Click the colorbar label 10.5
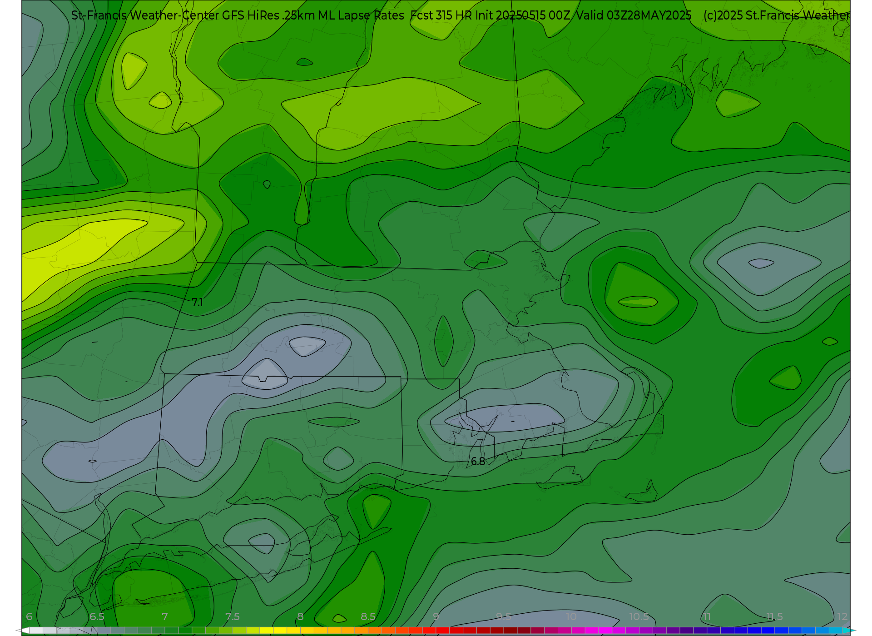Screen dimensions: 872x636 point(639,616)
